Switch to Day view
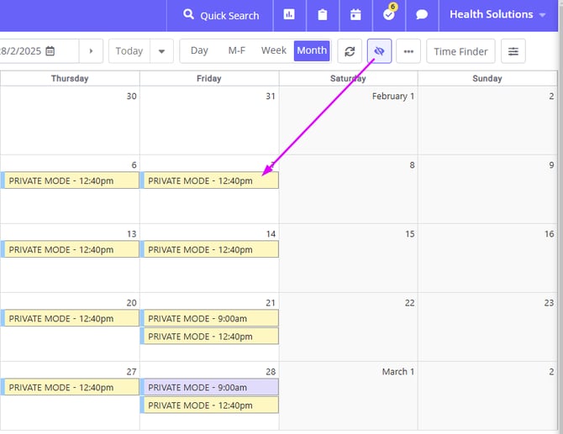Viewport: 563px width, 434px height. (199, 50)
